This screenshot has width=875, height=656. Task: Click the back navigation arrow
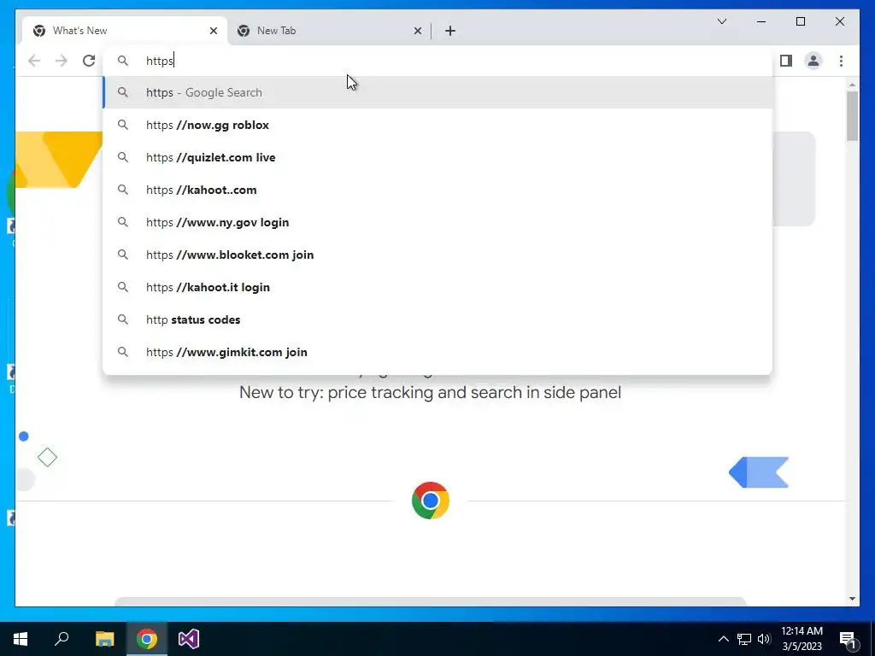coord(34,61)
